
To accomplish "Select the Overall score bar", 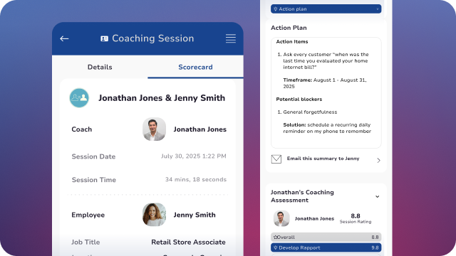I will click(x=326, y=237).
